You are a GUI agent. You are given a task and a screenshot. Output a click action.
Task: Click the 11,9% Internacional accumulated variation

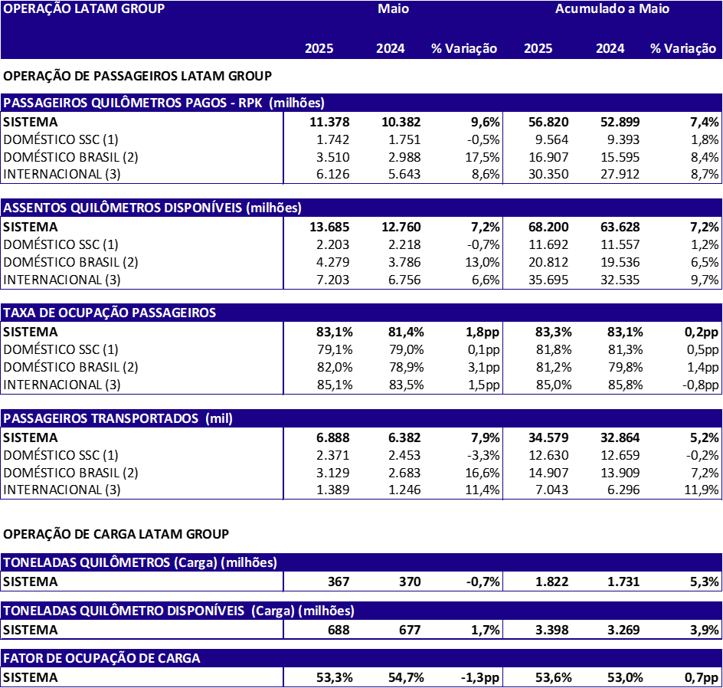[x=702, y=490]
